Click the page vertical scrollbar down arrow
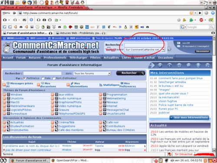The image size is (217, 163). (214, 150)
